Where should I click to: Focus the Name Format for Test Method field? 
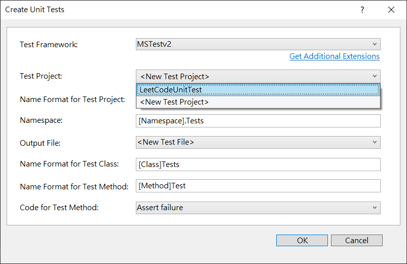(x=258, y=186)
